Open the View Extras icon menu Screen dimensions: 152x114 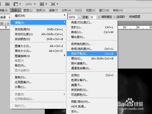16,4
